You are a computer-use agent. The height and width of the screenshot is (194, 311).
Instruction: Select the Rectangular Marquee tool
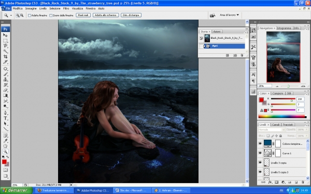5,40
